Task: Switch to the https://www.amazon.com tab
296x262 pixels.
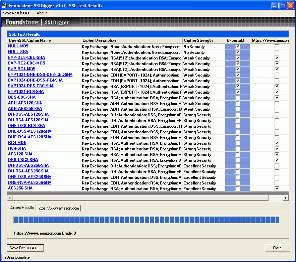Action: 58,208
